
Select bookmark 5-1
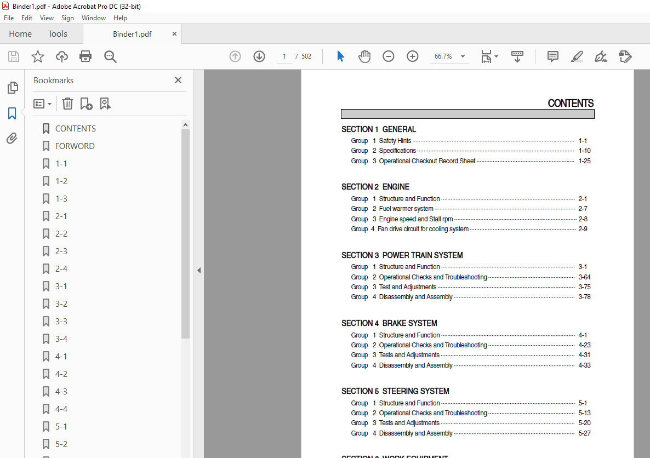(61, 427)
